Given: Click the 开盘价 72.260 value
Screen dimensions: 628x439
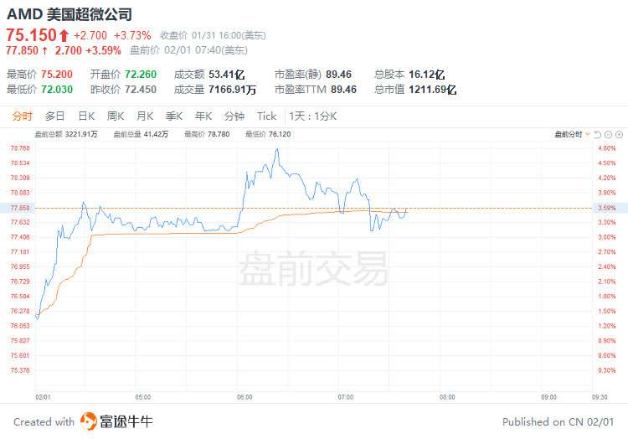Looking at the screenshot, I should point(140,75).
